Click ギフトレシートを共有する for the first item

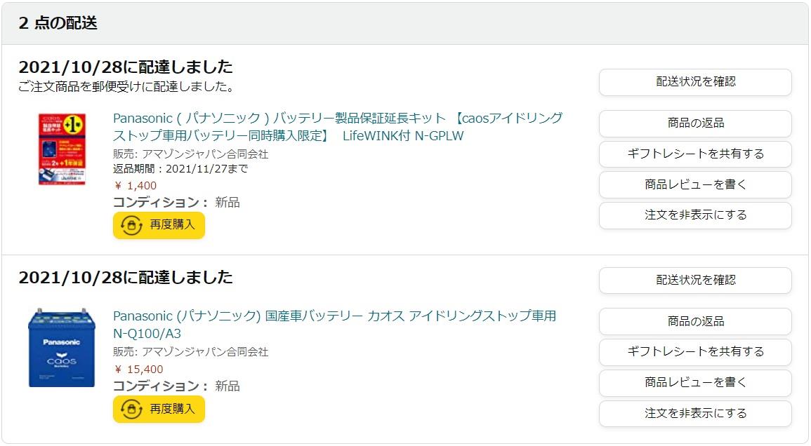pos(695,154)
